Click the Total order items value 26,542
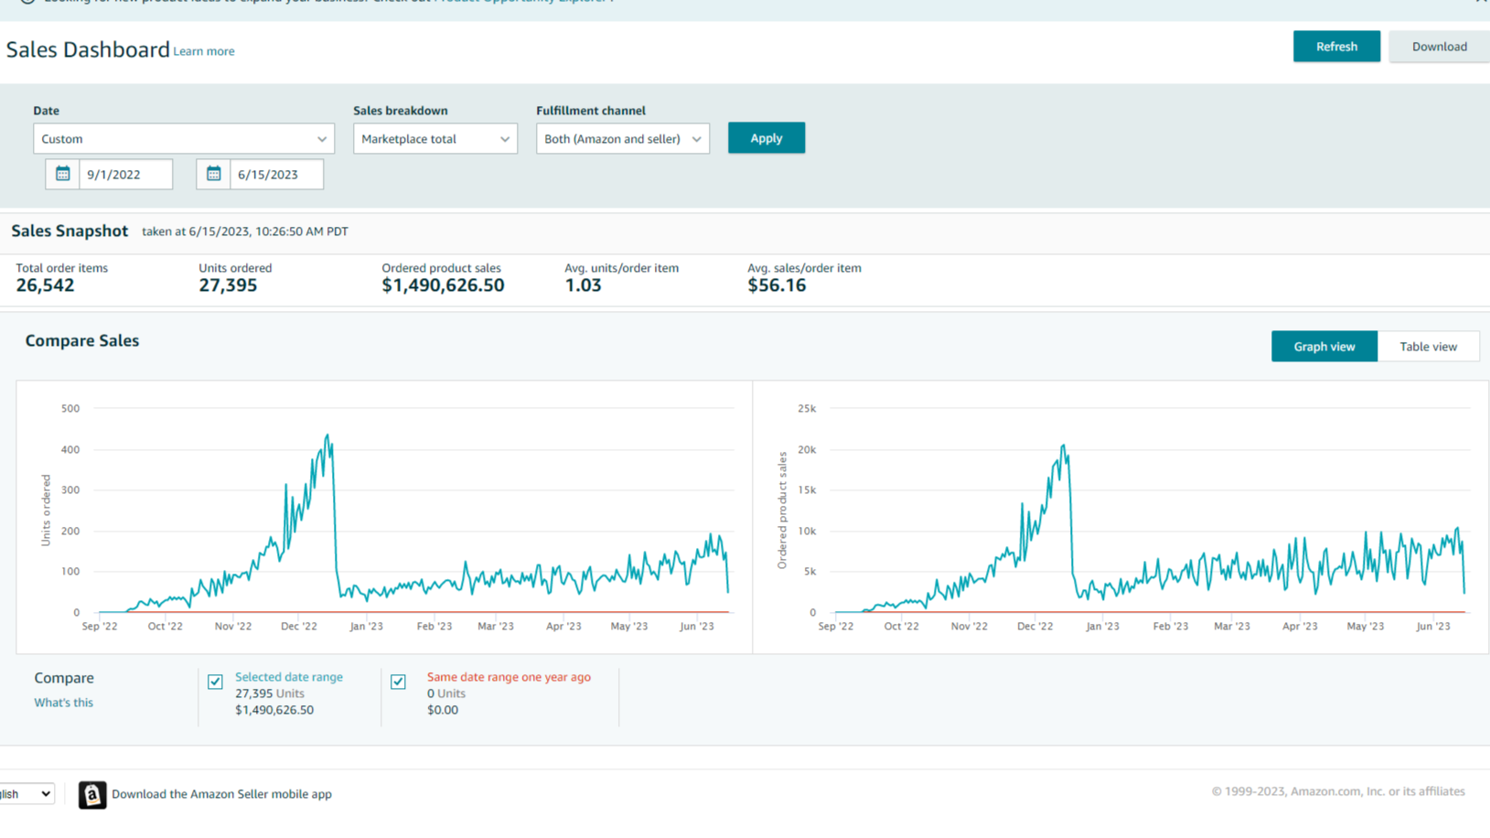 [45, 285]
